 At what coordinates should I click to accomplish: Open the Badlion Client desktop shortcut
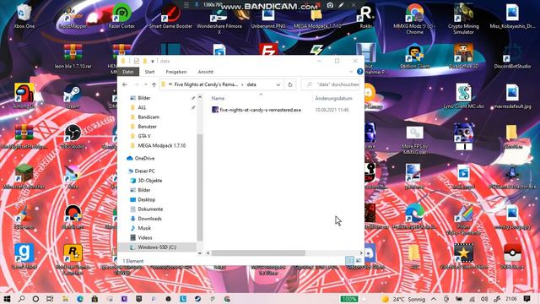pos(414,56)
